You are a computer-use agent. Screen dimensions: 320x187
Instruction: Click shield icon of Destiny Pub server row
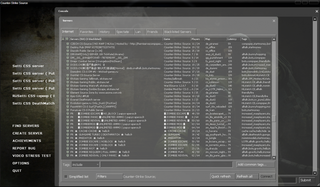pyautogui.click(x=67, y=47)
